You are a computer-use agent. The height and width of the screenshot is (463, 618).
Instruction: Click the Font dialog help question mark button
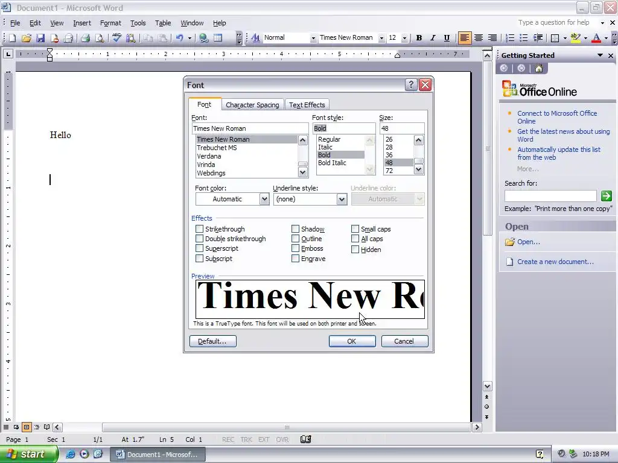[x=410, y=84]
